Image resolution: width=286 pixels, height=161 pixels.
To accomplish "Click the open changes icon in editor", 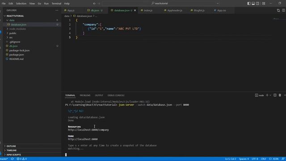I will (278, 10).
